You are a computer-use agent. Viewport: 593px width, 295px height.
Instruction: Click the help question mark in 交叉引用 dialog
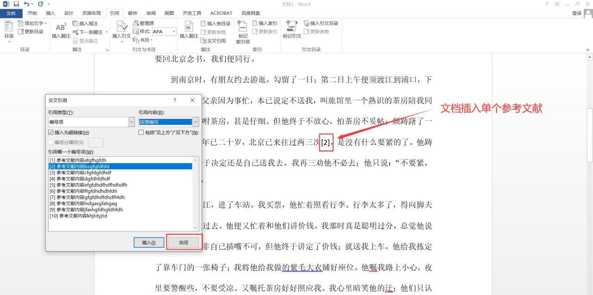175,100
